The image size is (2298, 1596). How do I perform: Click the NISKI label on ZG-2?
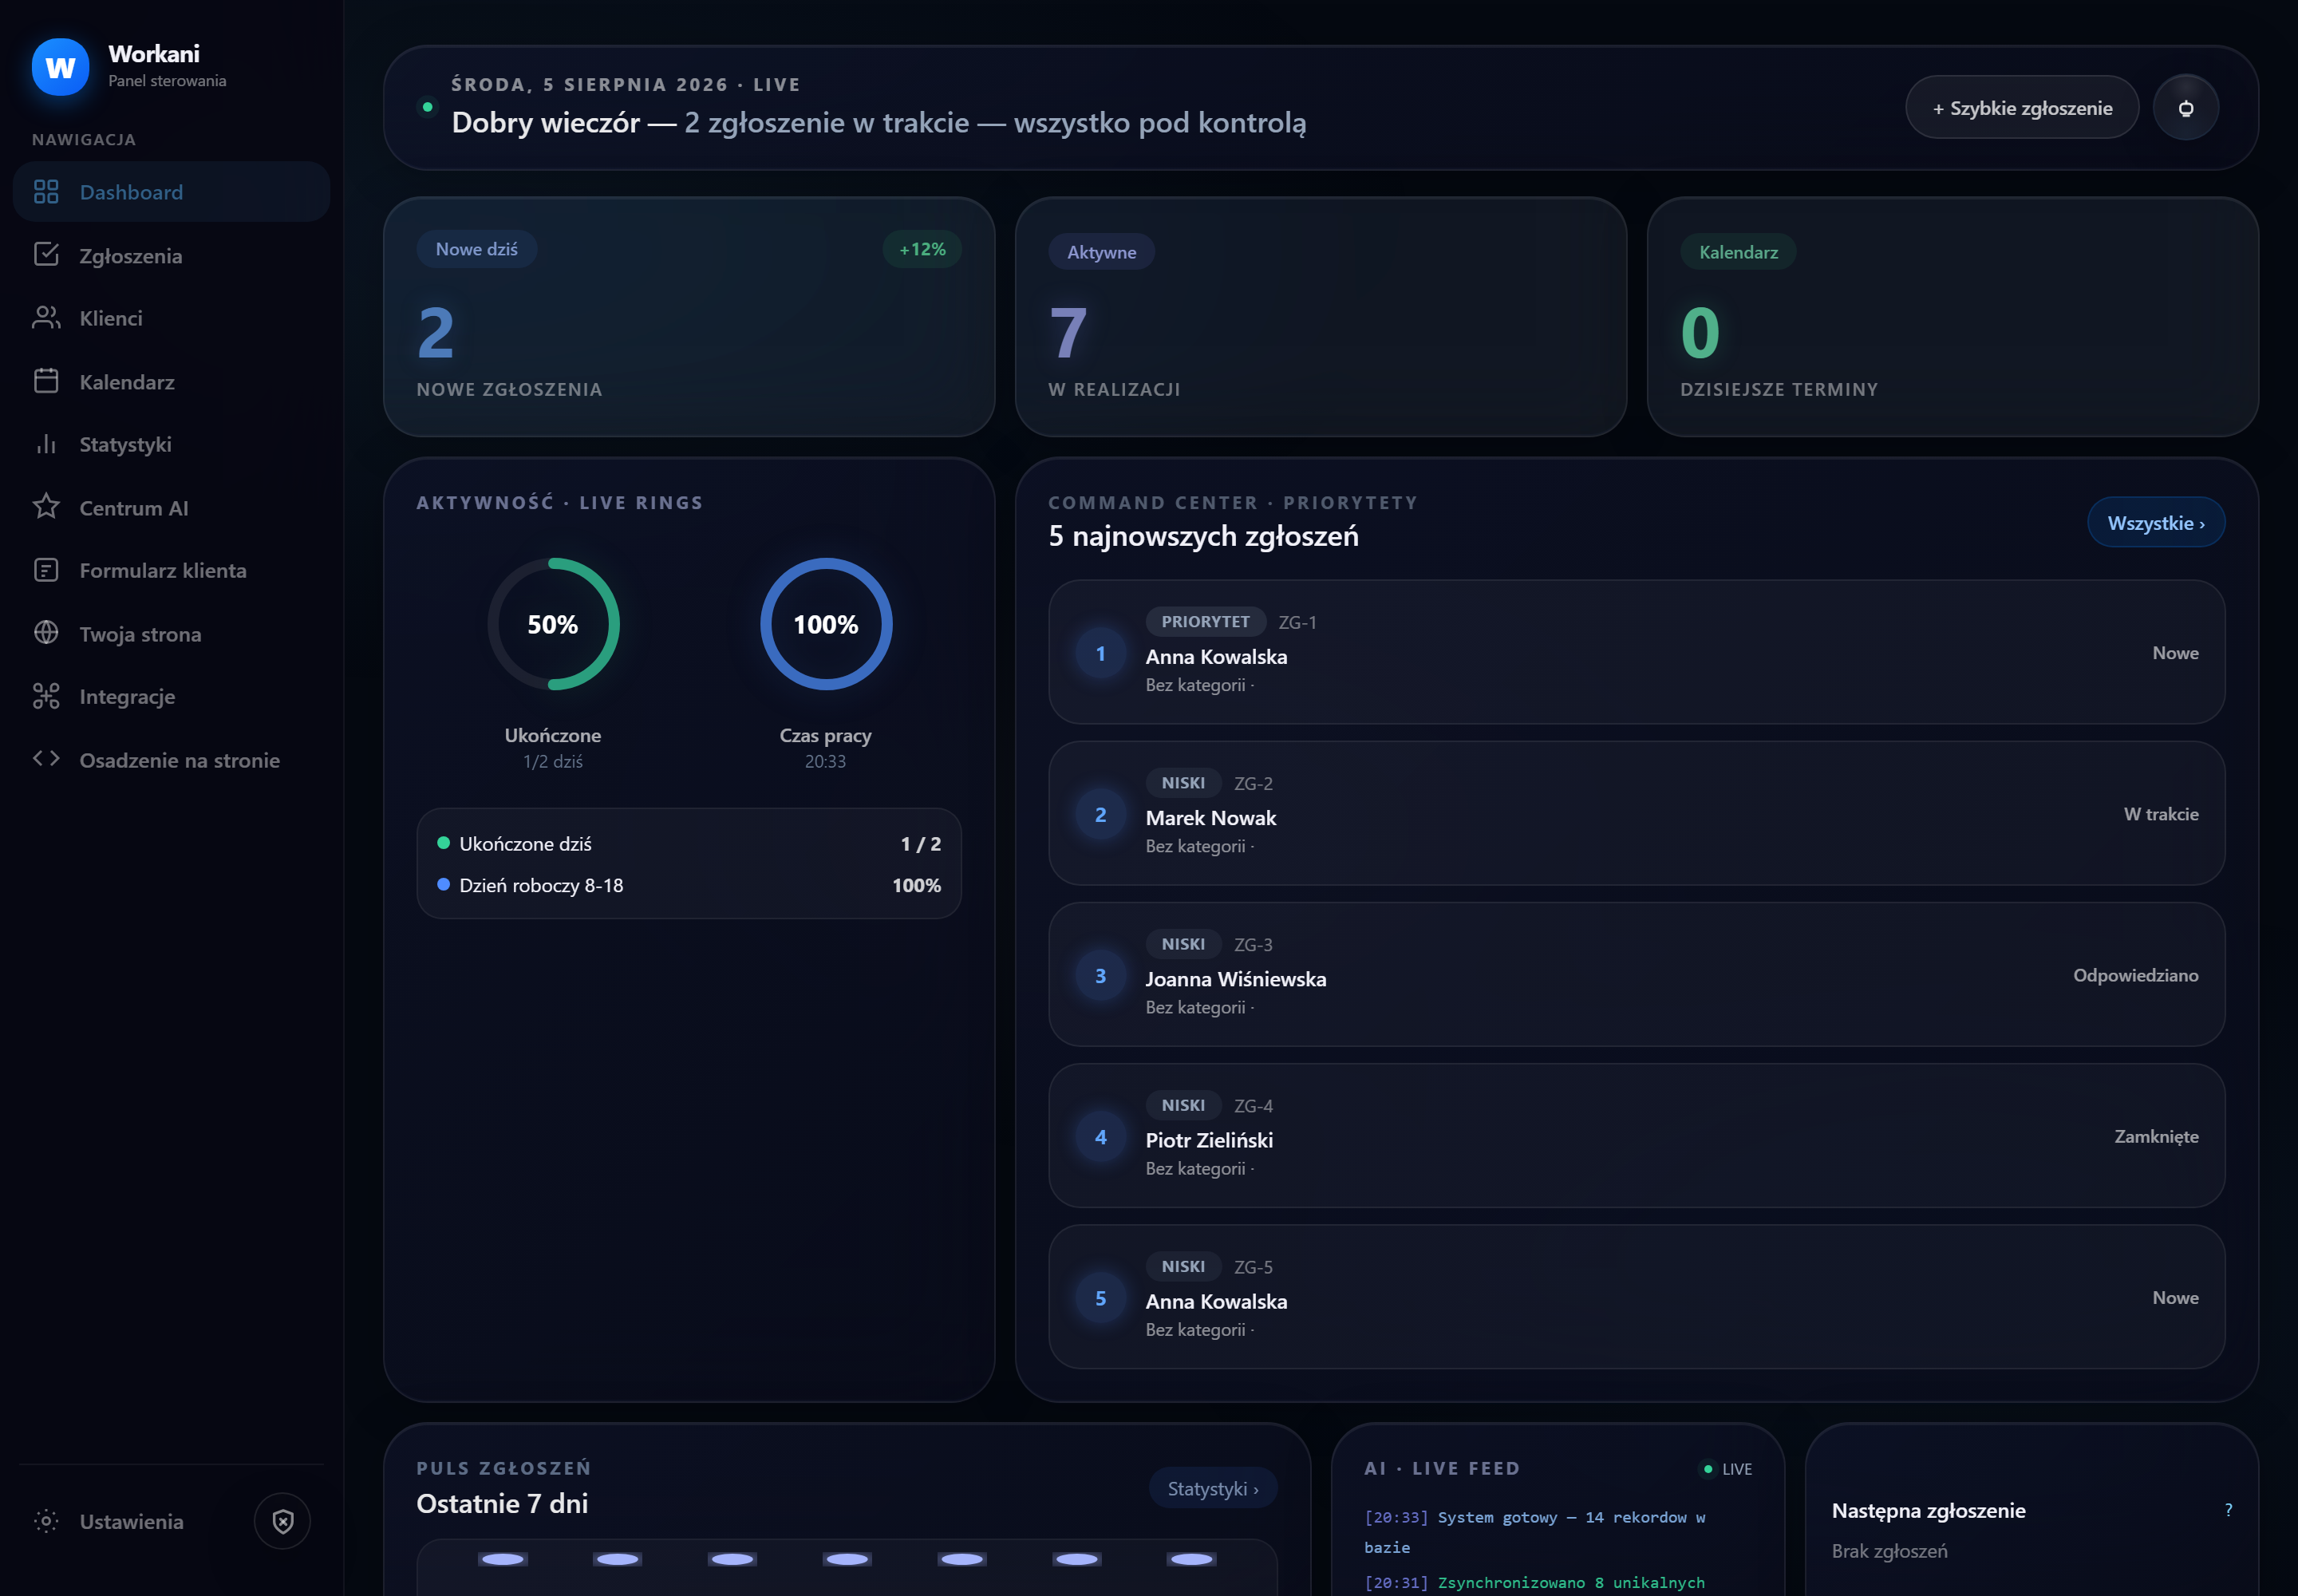point(1183,783)
